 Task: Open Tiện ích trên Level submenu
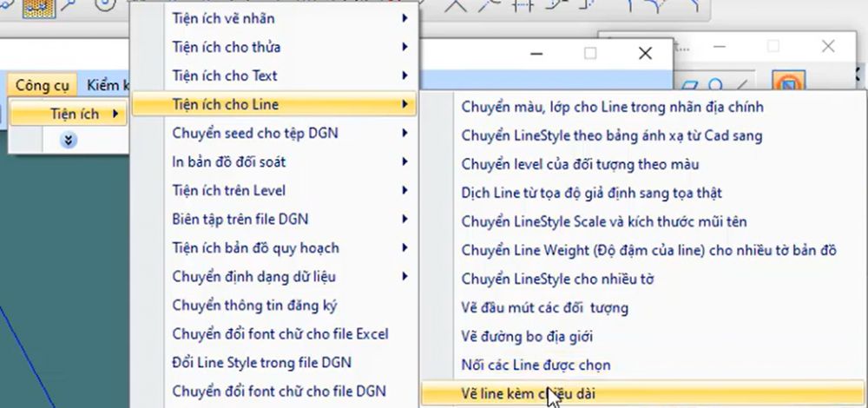[274, 190]
